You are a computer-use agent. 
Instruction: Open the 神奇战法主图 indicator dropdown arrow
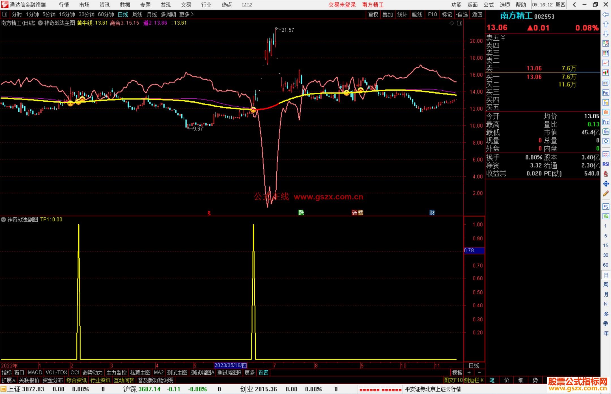[x=40, y=23]
